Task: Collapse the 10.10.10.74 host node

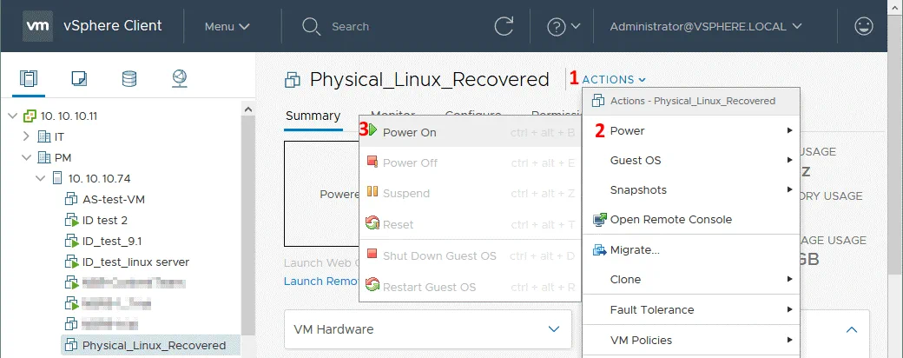Action: coord(41,178)
